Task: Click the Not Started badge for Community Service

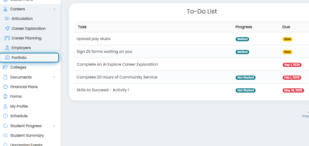Action: point(246,77)
